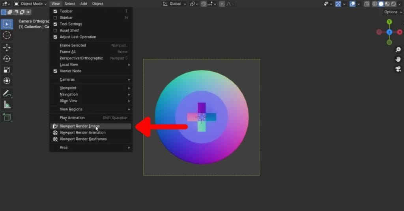This screenshot has height=211, width=404.
Task: Toggle the Viewer Node checkbox
Action: coord(55,71)
